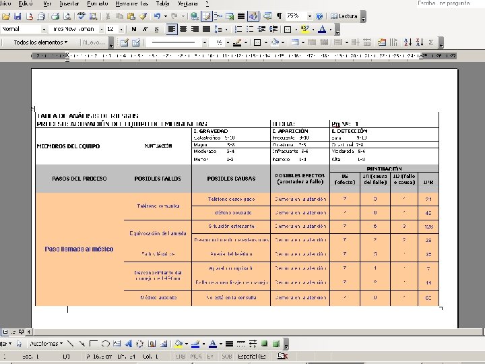Toggle italic (K) formatting

click(x=145, y=30)
